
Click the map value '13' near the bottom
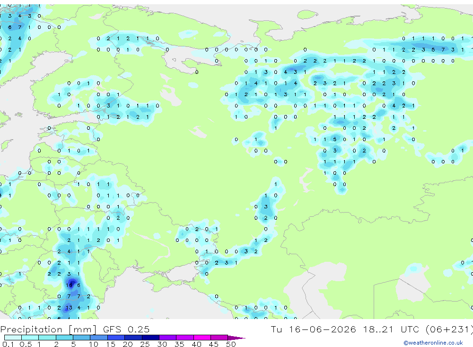[x=69, y=308]
